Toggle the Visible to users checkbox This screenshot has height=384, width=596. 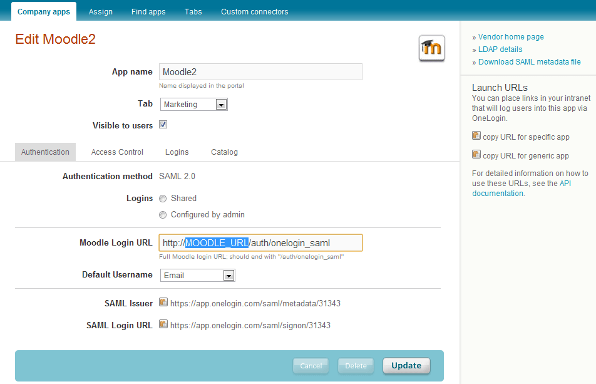click(163, 125)
